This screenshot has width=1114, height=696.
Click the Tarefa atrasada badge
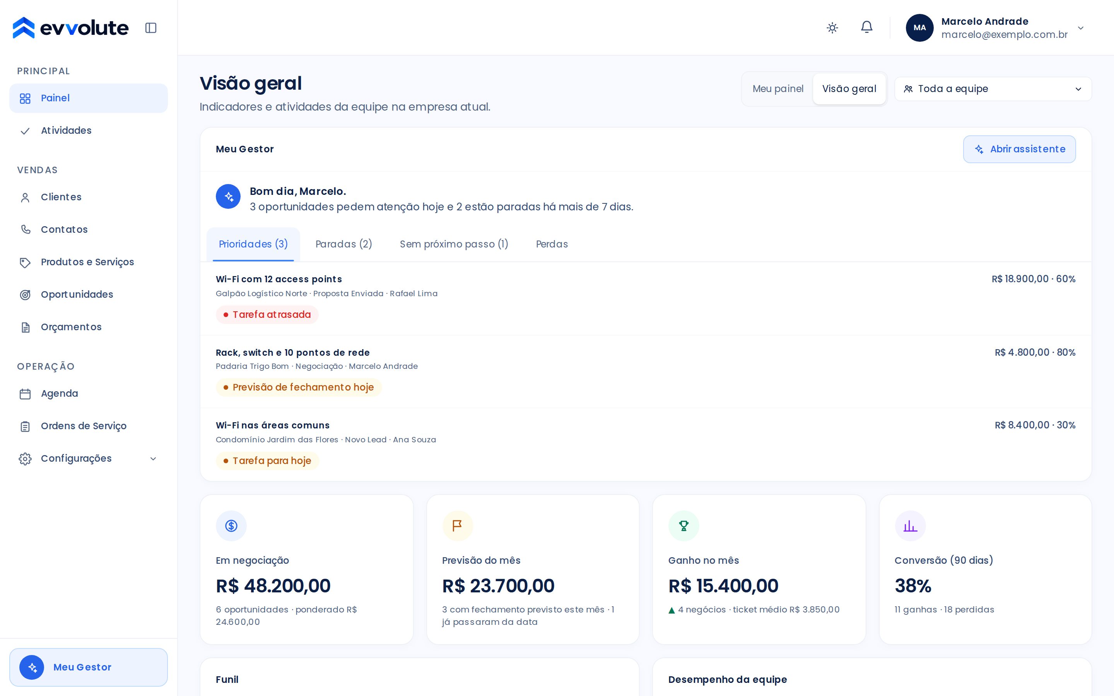point(267,315)
